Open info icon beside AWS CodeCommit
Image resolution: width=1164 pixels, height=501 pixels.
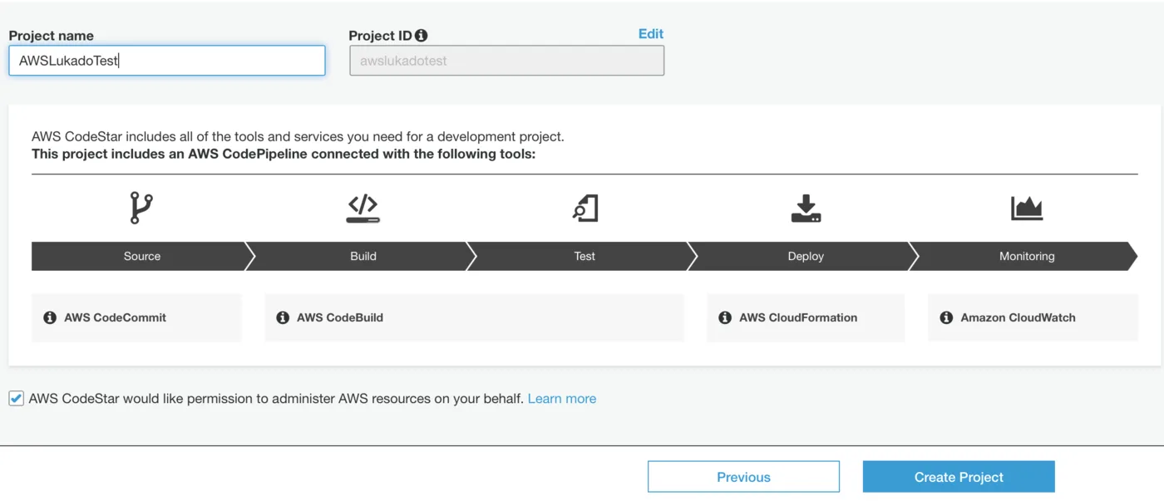[x=50, y=317]
